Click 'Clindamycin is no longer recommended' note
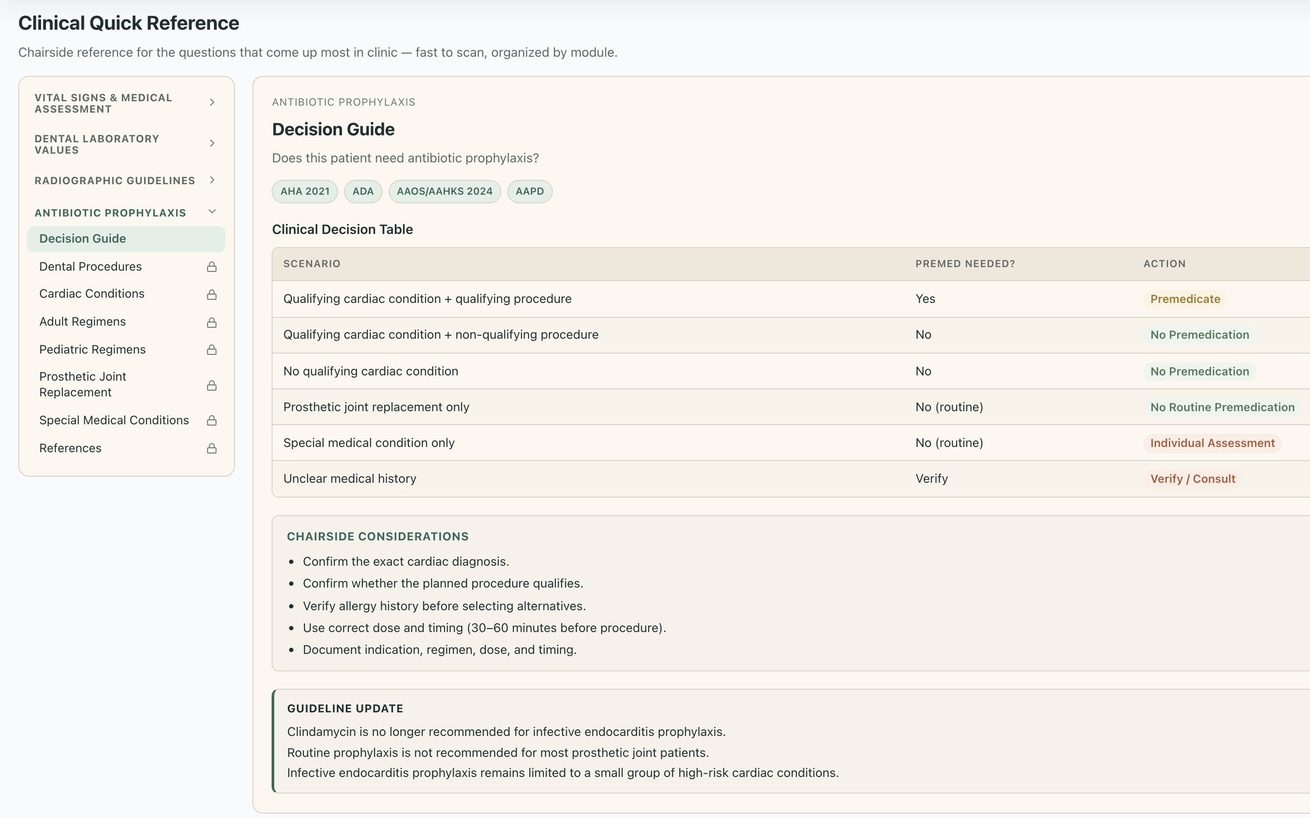 click(507, 732)
